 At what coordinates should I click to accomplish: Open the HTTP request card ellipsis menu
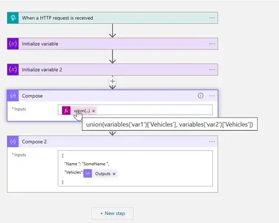212,18
